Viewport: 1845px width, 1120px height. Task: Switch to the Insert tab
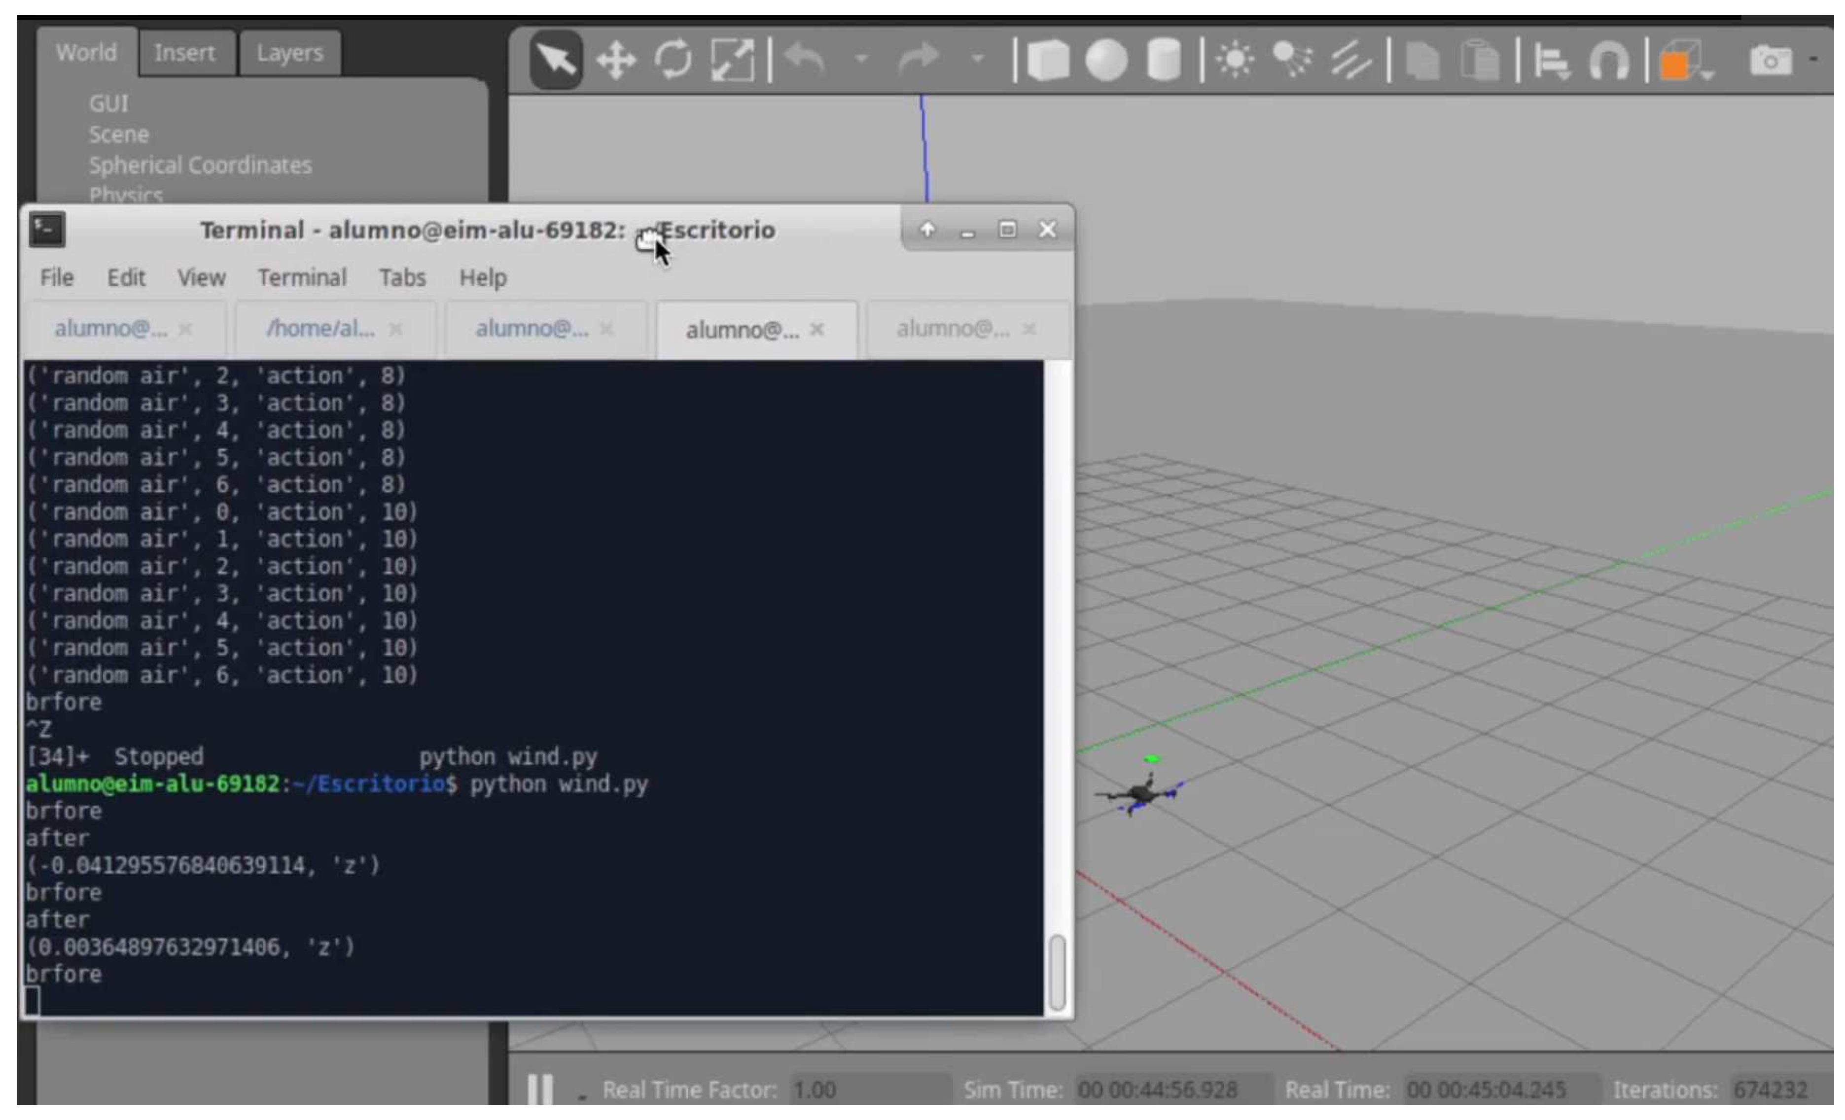[x=184, y=52]
